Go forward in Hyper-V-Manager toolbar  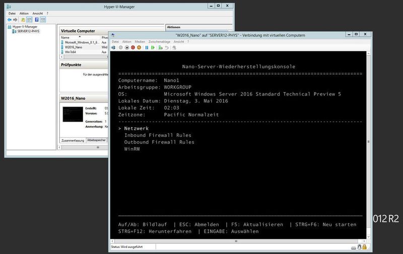coord(15,20)
